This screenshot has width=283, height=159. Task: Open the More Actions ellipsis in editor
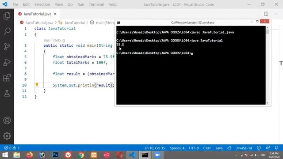pos(275,14)
